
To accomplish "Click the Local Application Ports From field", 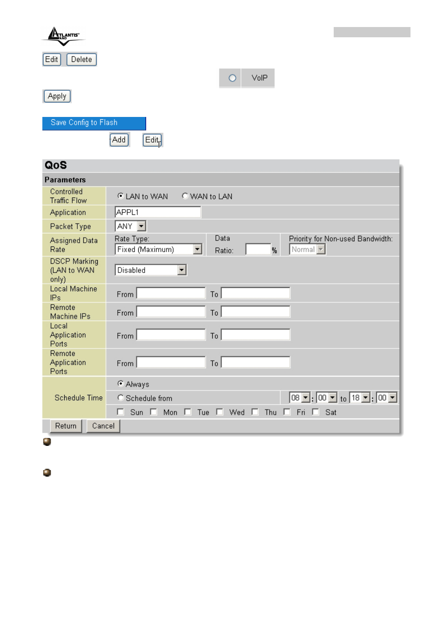I will coord(171,335).
